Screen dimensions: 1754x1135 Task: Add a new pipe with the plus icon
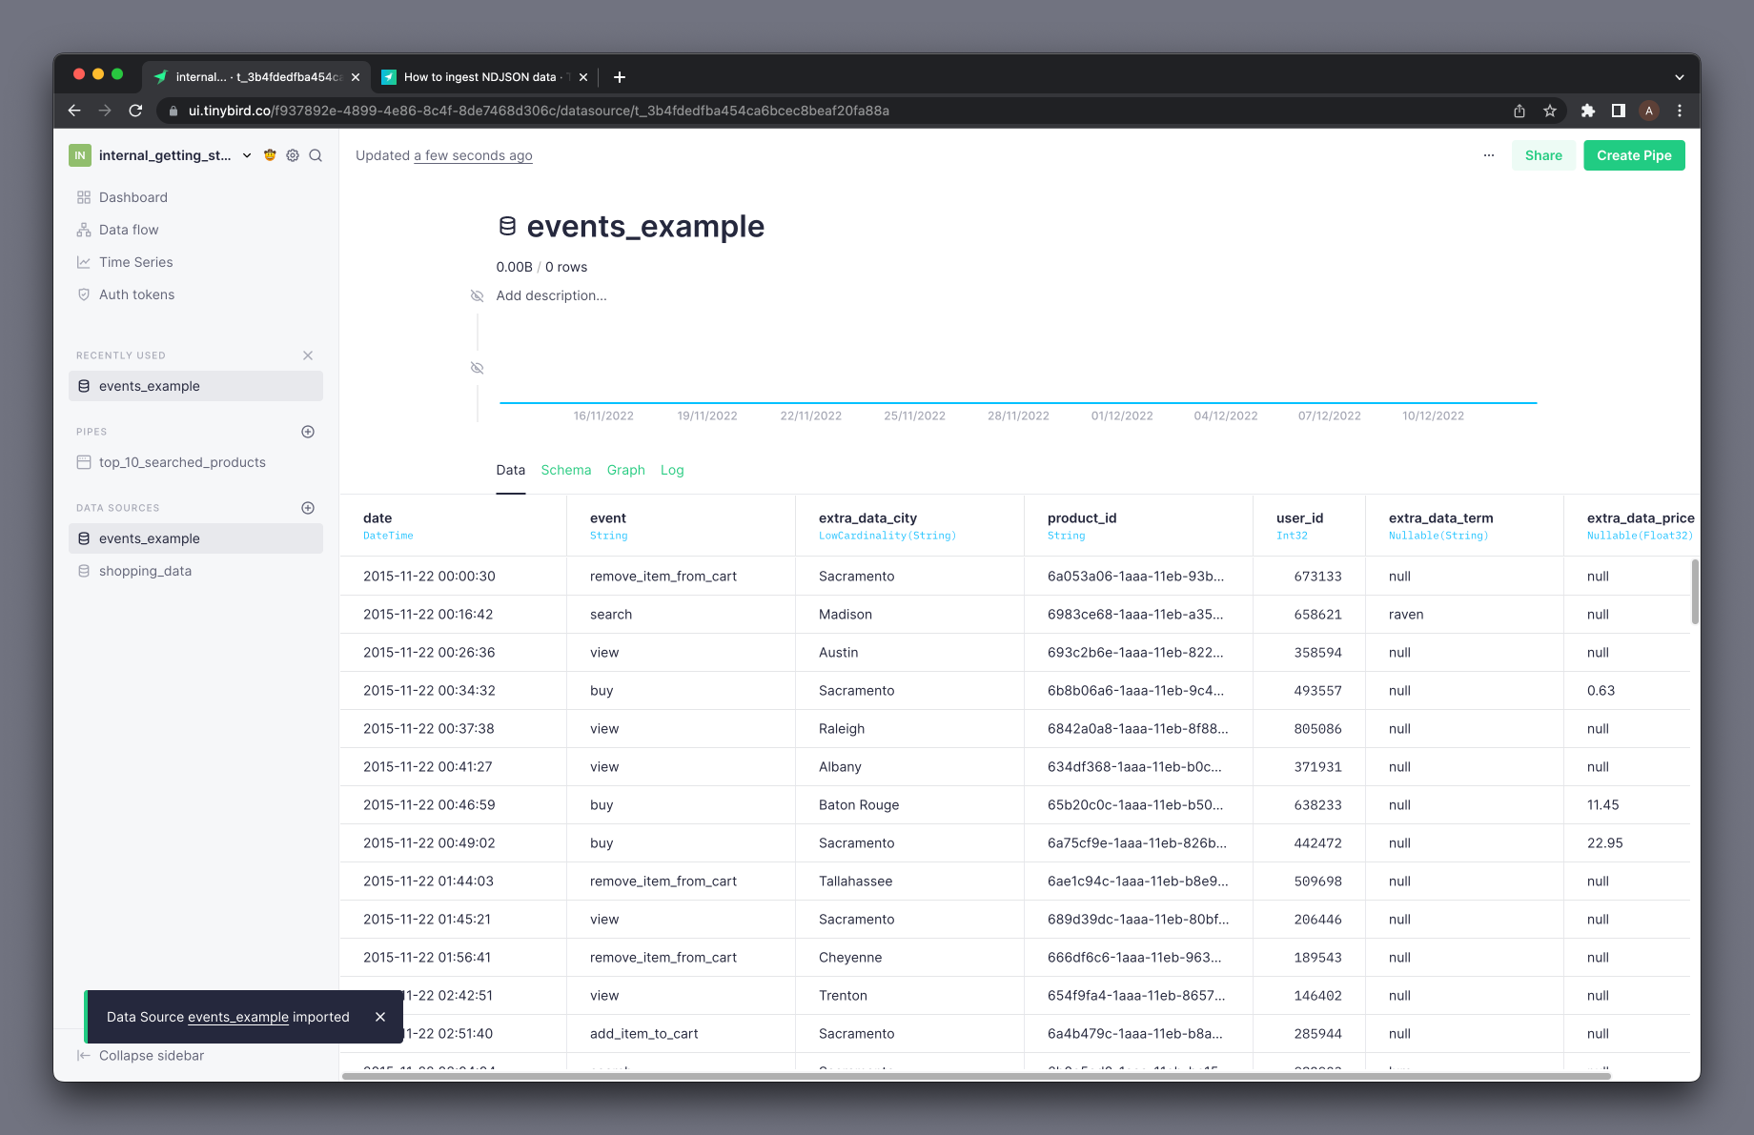(308, 432)
